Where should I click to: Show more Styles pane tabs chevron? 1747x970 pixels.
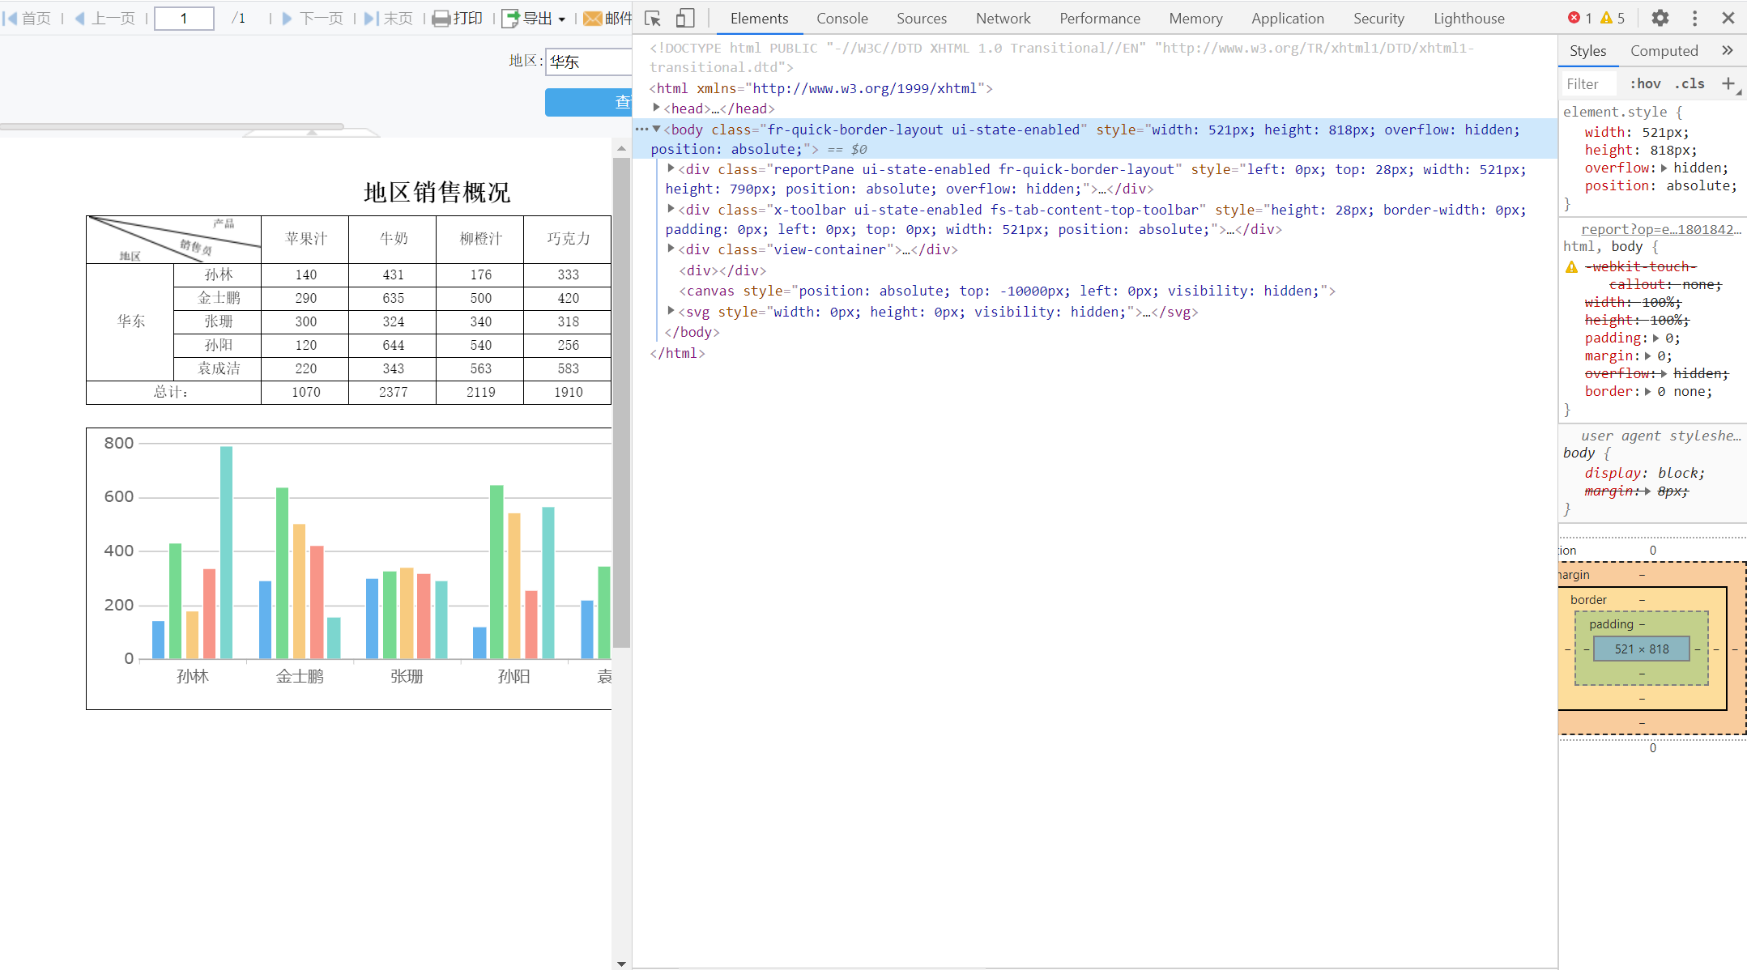1728,50
